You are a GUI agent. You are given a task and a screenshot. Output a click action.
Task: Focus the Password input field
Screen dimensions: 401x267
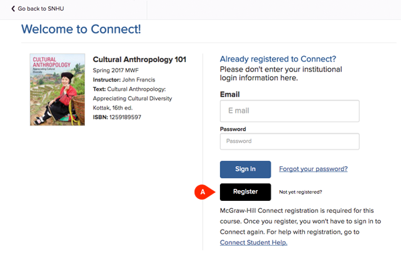(289, 142)
